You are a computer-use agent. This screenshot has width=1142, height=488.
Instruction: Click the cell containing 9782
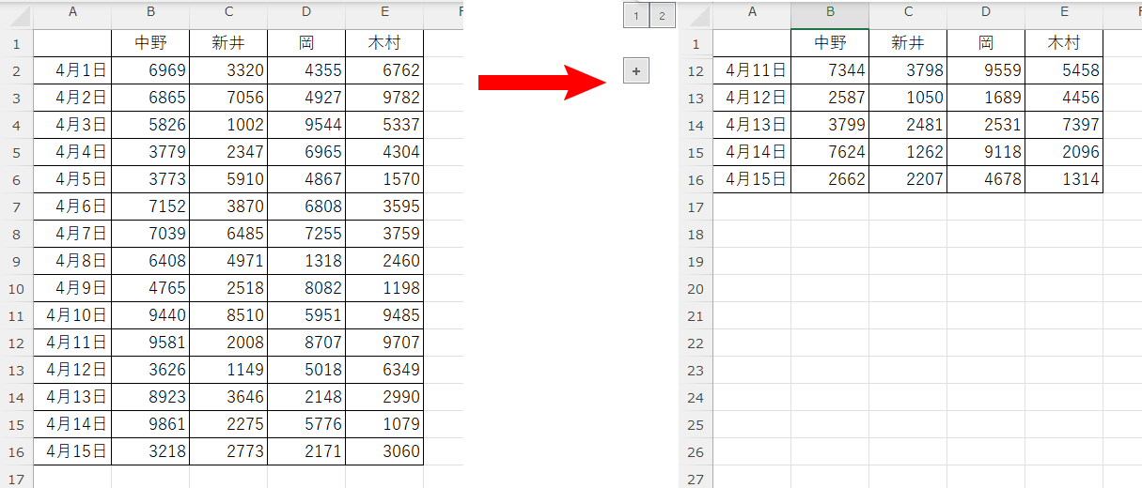(x=384, y=98)
